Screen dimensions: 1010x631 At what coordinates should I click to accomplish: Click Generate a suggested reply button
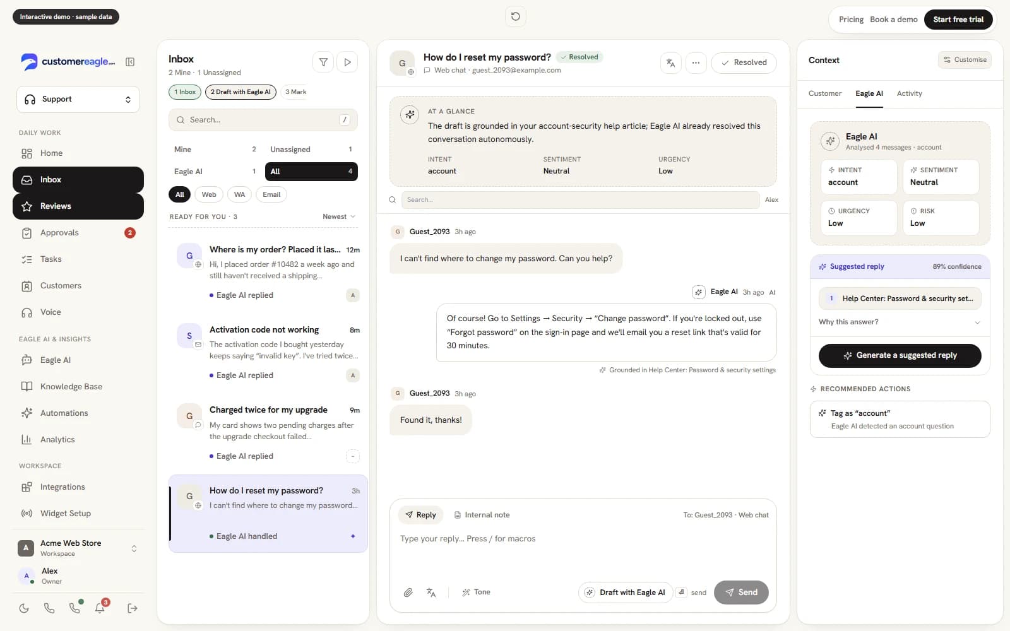click(900, 356)
